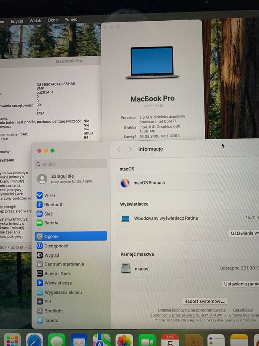Open Mail from the Dock
This screenshot has width=259, height=346.
(79, 340)
